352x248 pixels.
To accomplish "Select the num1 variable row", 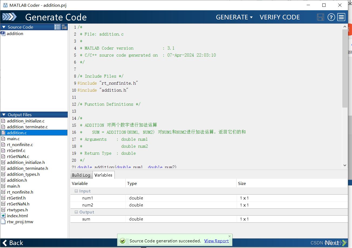I will click(209, 198).
